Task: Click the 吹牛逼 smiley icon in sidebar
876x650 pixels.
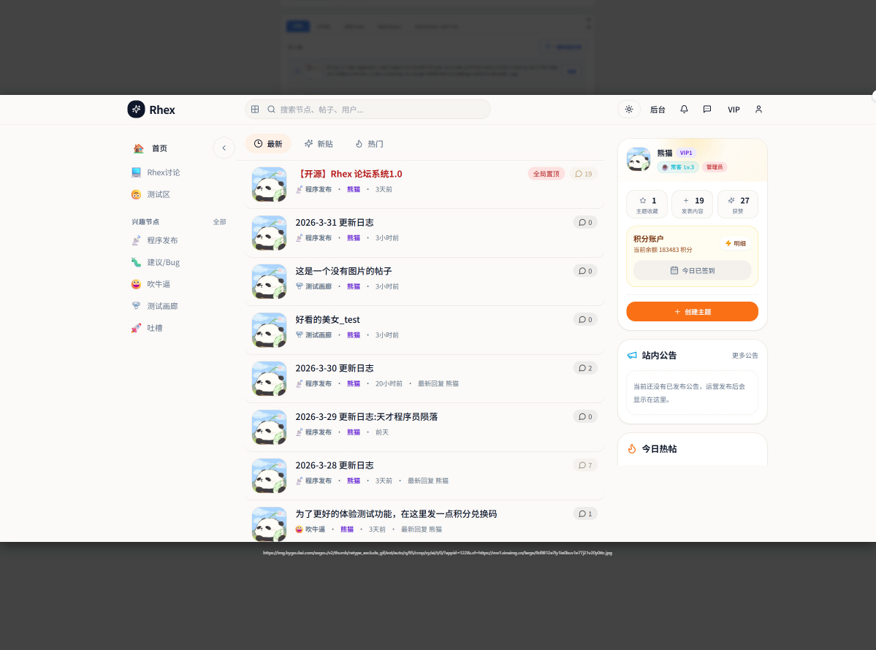Action: pos(137,284)
